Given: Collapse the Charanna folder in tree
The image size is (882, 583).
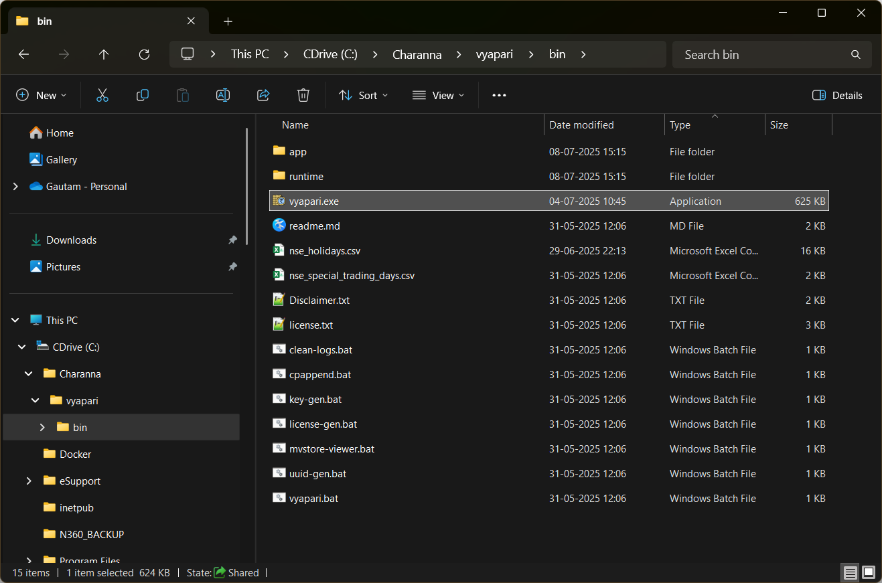Looking at the screenshot, I should click(x=29, y=373).
